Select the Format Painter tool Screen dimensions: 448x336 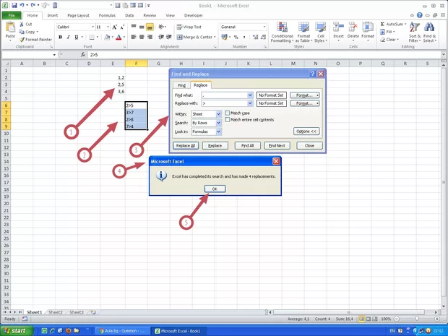click(36, 39)
